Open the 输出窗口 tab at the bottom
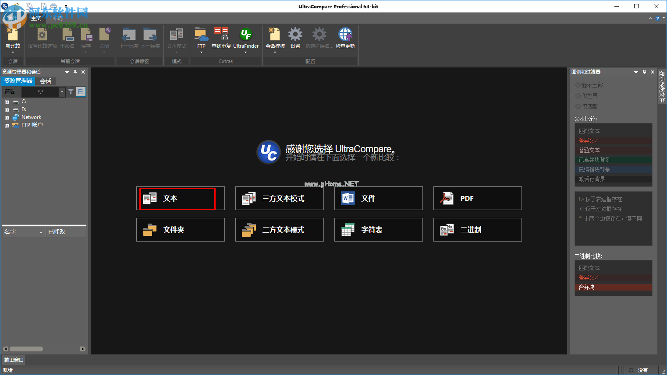 coord(14,360)
